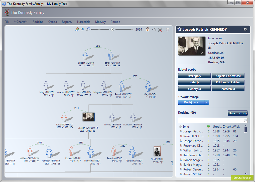The width and height of the screenshot is (255, 182).
Task: Select Eunice KENNEDY's figure in the tree
Action: point(91,152)
